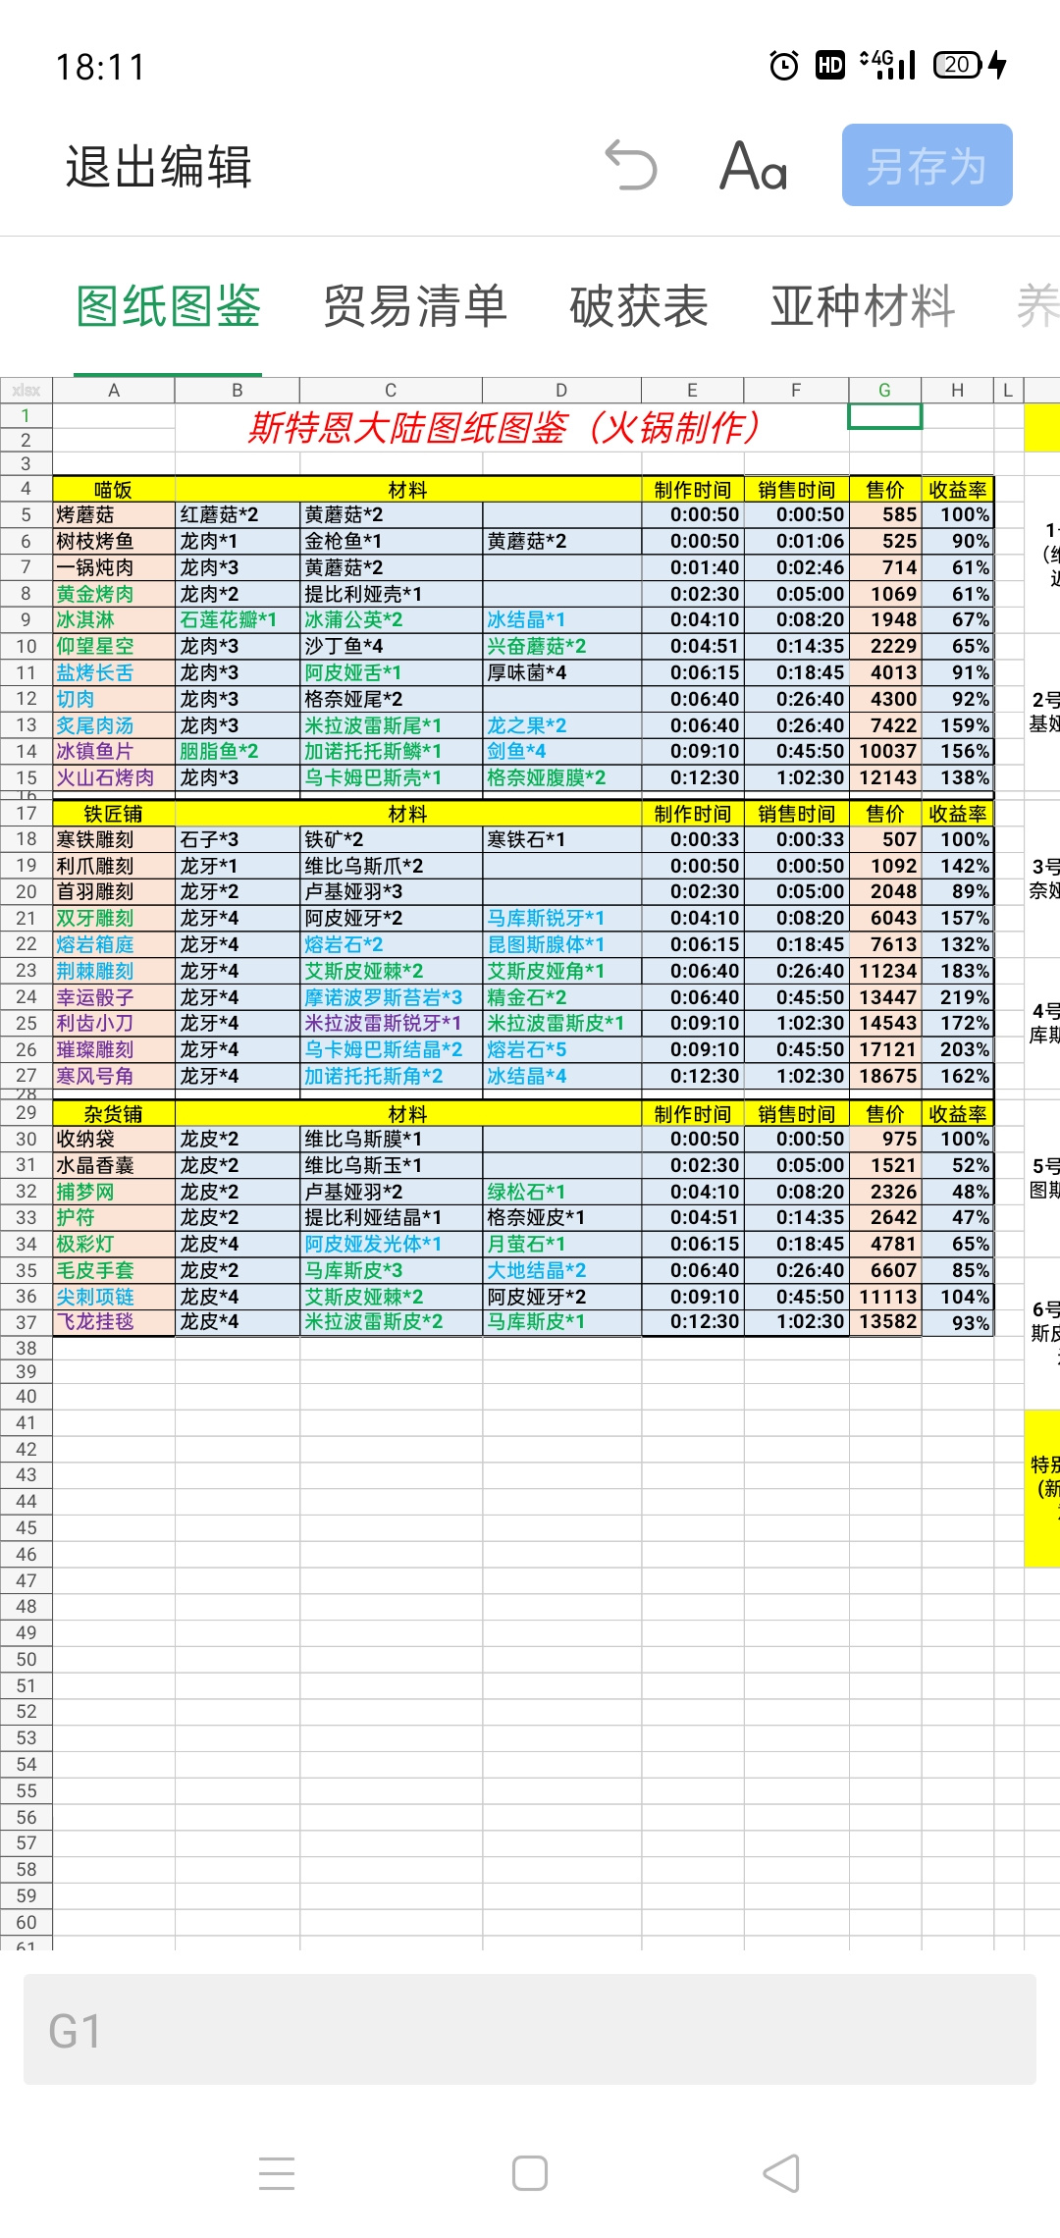Tap the Android home square icon
1060x2238 pixels.
530,2173
